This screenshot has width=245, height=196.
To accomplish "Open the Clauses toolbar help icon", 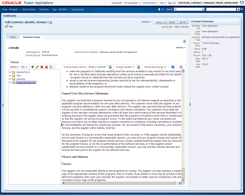I will coord(181,67).
